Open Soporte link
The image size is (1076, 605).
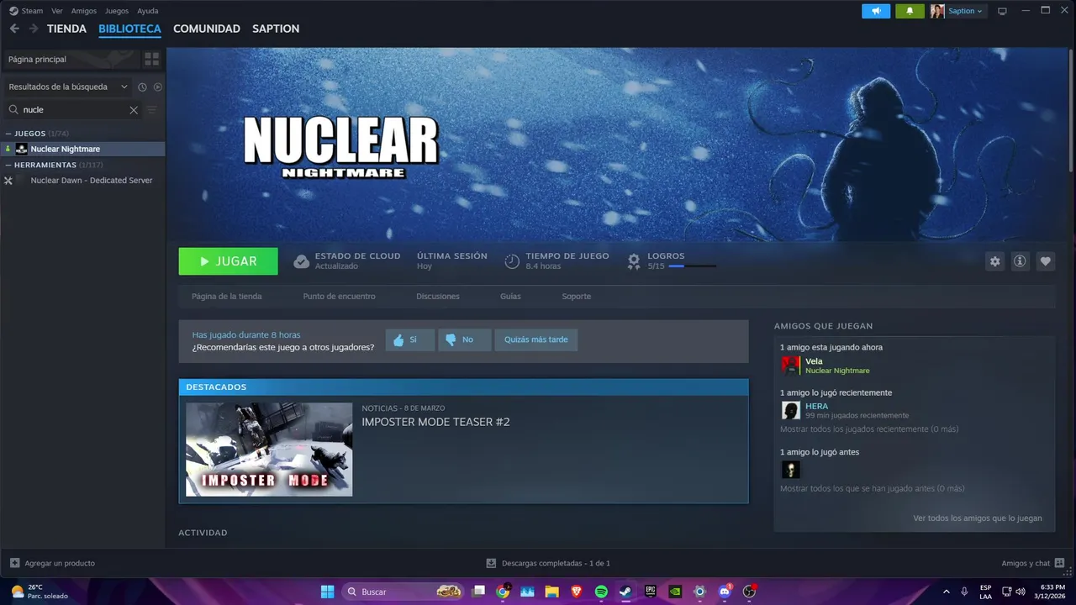click(x=576, y=296)
